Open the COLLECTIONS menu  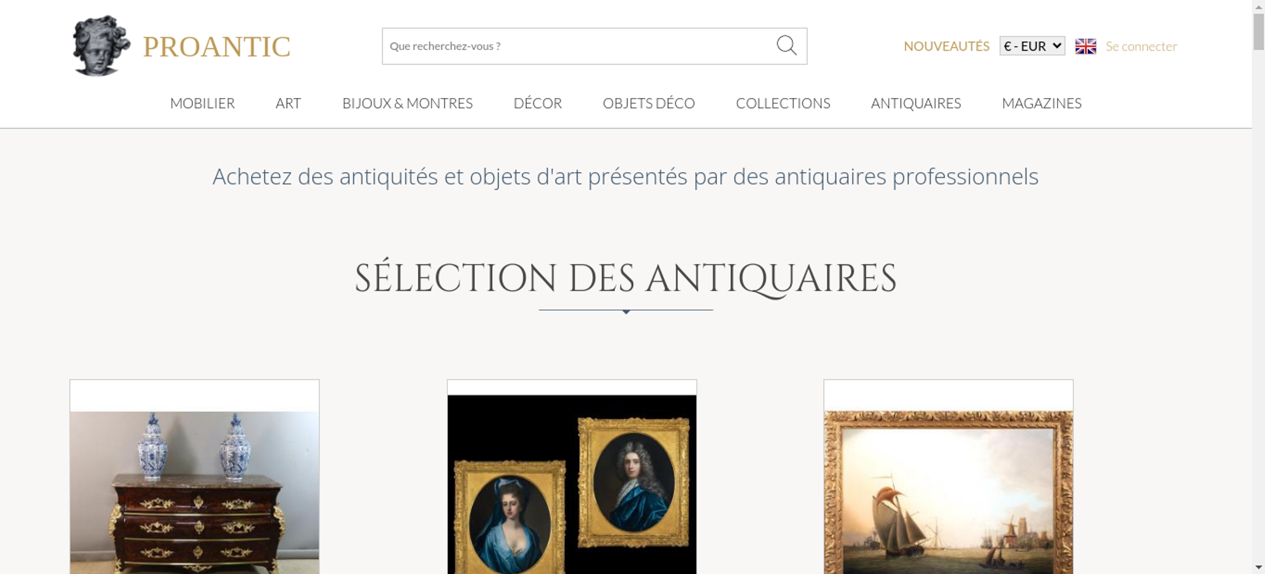tap(783, 103)
